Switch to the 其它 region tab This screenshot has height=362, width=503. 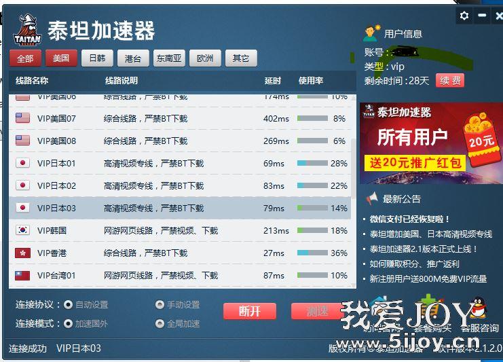coord(241,58)
